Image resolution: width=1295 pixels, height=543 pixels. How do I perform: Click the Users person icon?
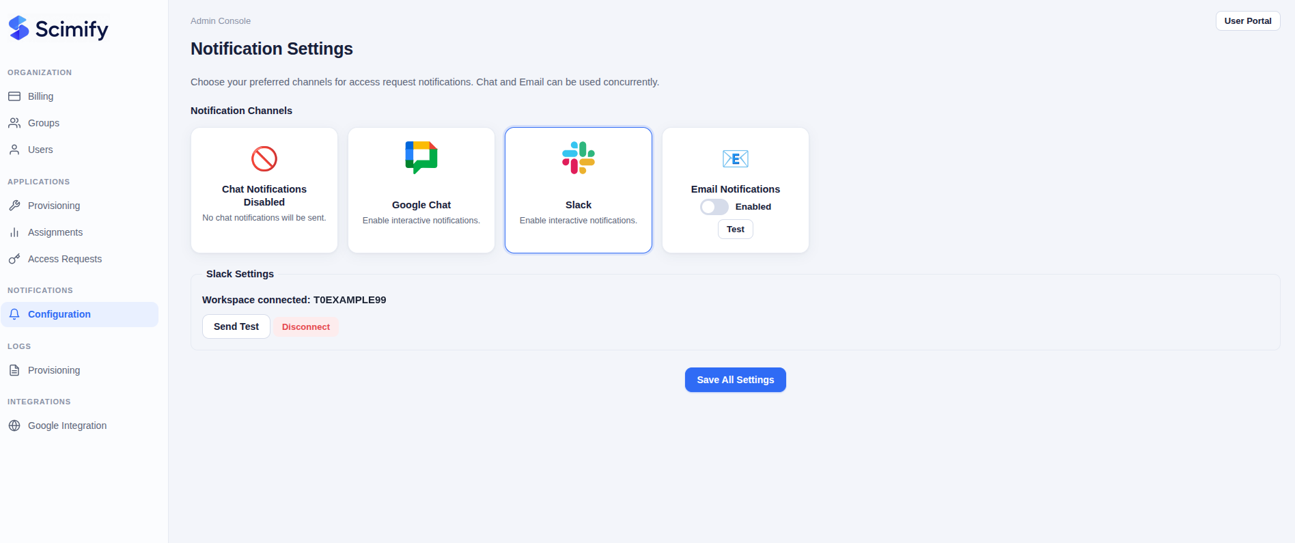tap(14, 150)
